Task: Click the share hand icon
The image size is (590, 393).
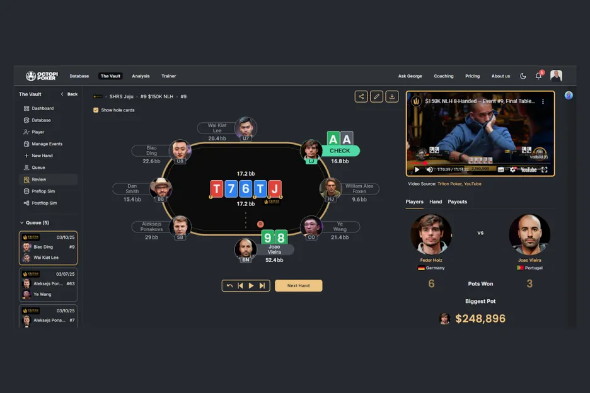Action: 361,96
